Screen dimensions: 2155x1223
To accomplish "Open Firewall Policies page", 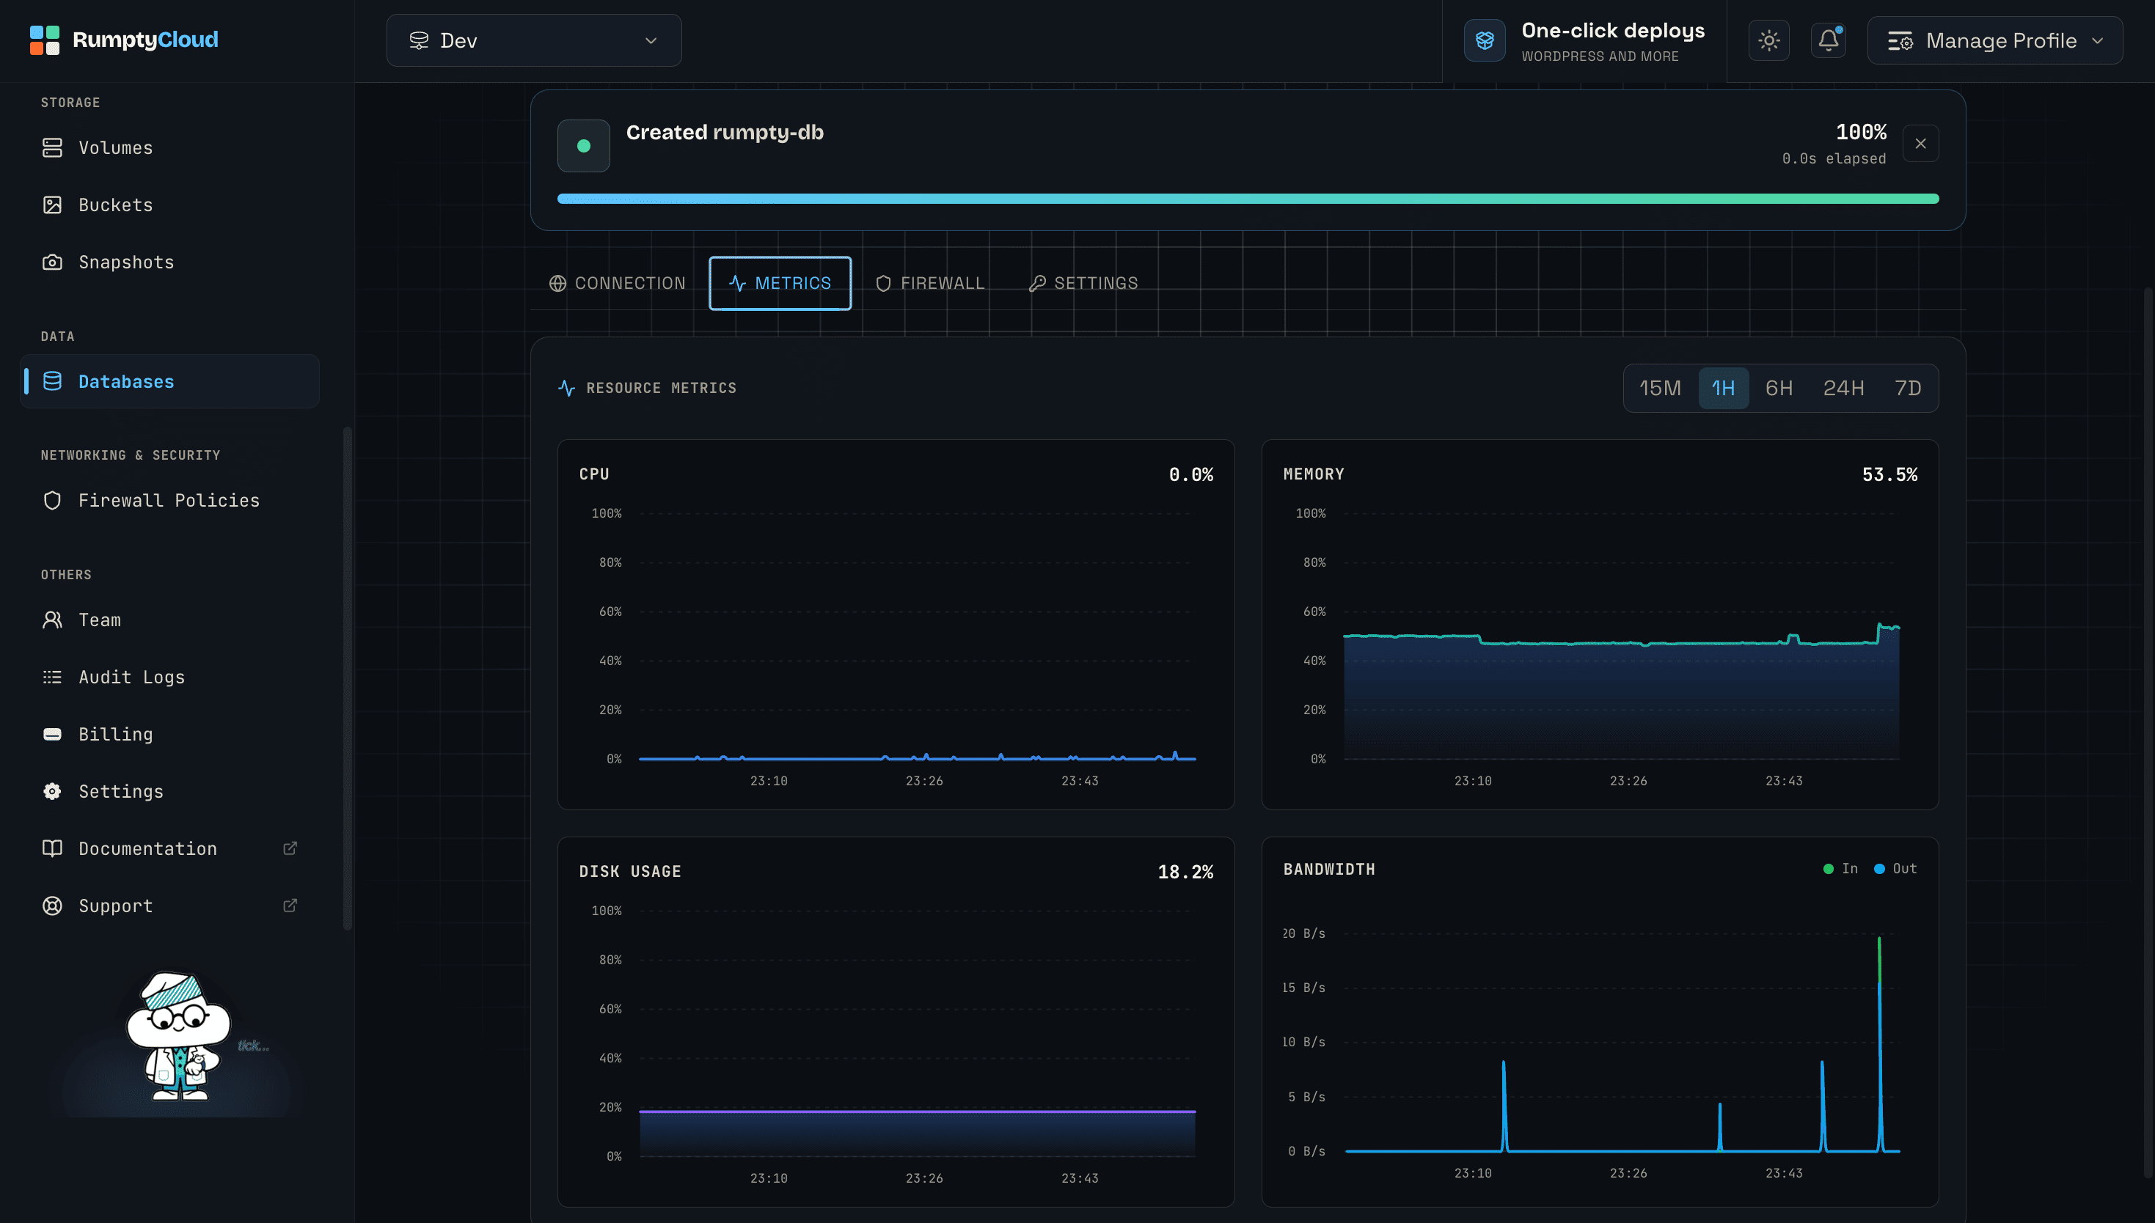I will tap(169, 501).
